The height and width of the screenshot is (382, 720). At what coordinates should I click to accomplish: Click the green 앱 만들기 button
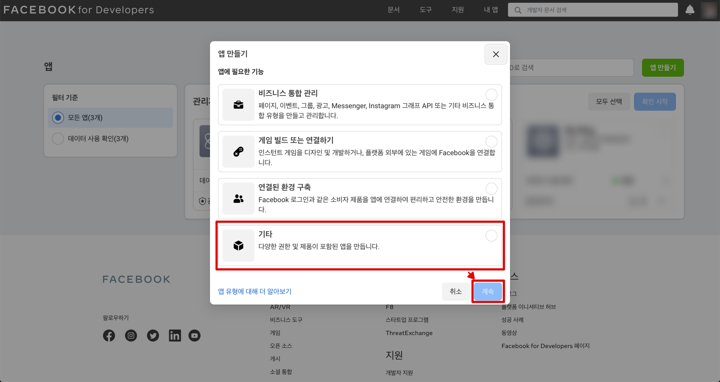[x=663, y=68]
